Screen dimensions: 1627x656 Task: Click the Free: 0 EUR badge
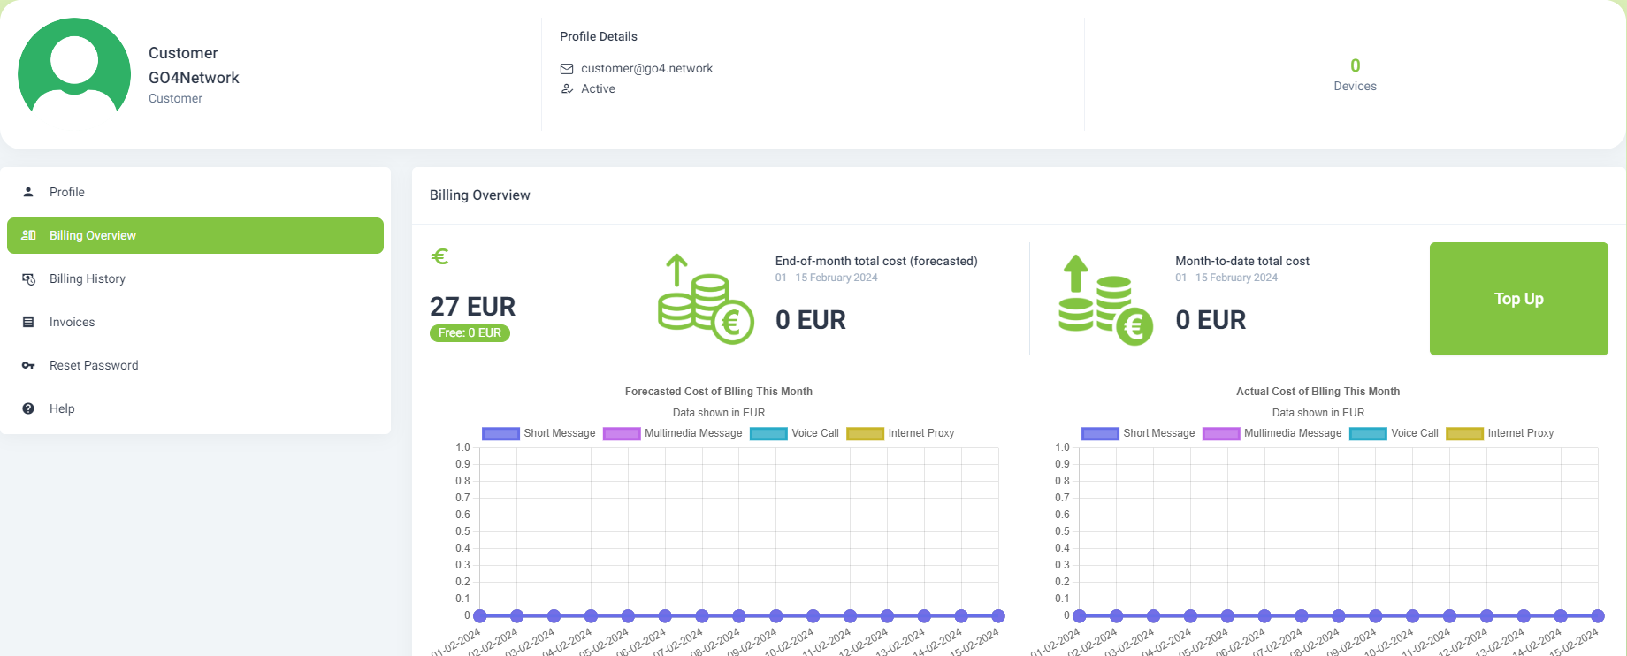470,333
